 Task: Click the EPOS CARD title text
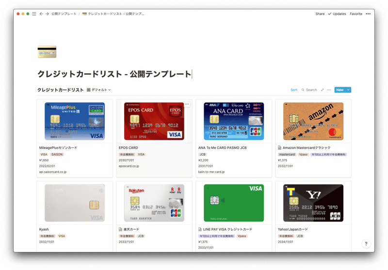(x=128, y=148)
